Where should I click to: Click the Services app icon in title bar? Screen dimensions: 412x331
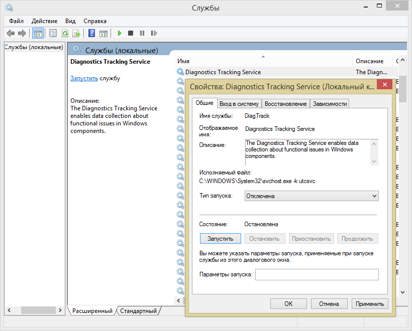tap(9, 8)
